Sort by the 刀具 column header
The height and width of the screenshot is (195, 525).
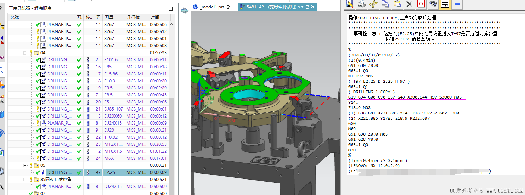click(x=113, y=17)
